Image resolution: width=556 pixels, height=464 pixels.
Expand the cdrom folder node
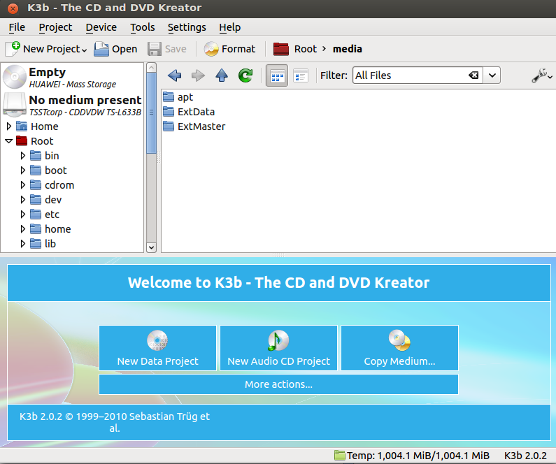23,185
